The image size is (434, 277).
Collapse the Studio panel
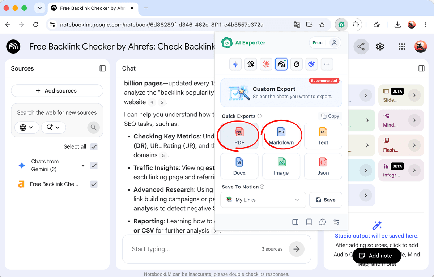tap(421, 68)
